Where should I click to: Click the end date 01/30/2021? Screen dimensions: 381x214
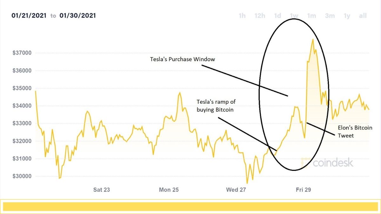pos(77,15)
